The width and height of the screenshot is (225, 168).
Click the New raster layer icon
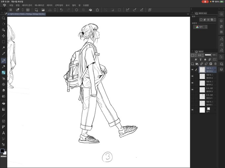pos(193,64)
